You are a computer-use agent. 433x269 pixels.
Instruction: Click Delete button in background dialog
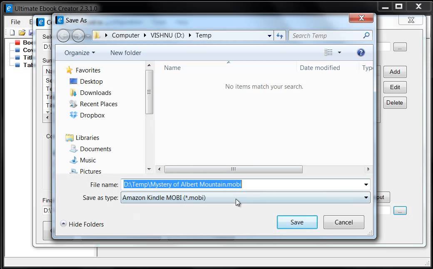point(395,103)
